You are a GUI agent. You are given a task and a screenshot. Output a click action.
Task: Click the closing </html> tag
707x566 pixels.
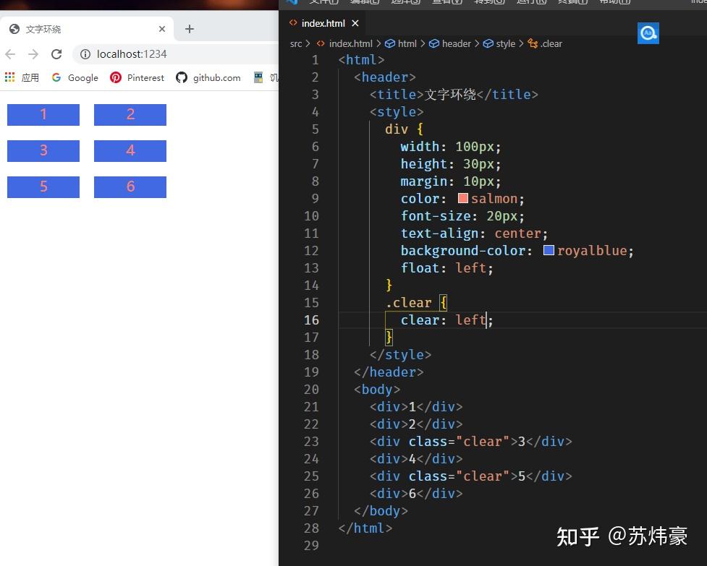[x=365, y=528]
